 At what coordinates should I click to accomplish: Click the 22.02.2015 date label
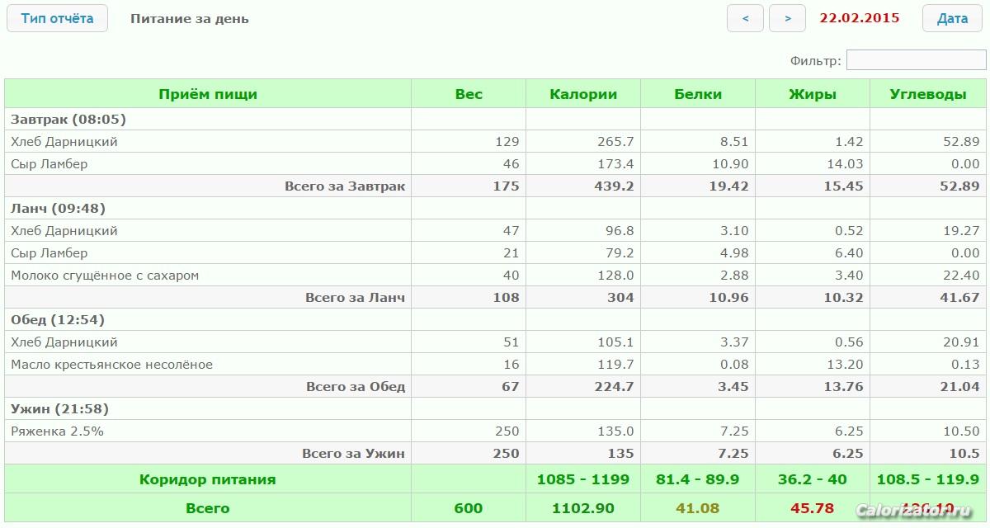pos(859,18)
